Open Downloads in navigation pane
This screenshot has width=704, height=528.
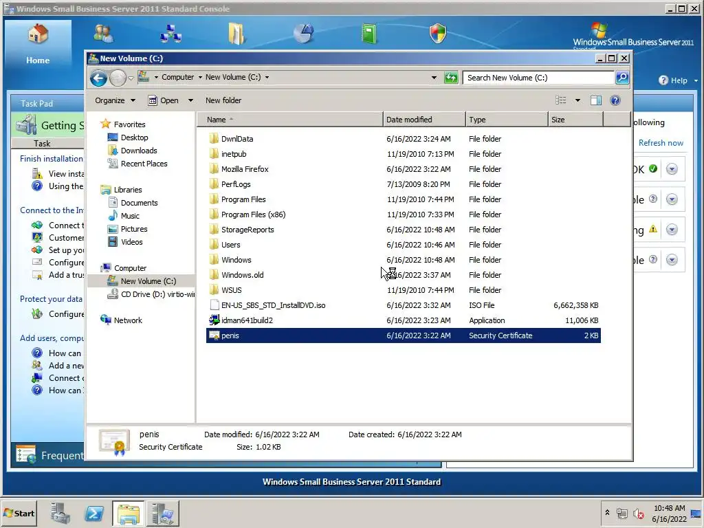(x=133, y=151)
